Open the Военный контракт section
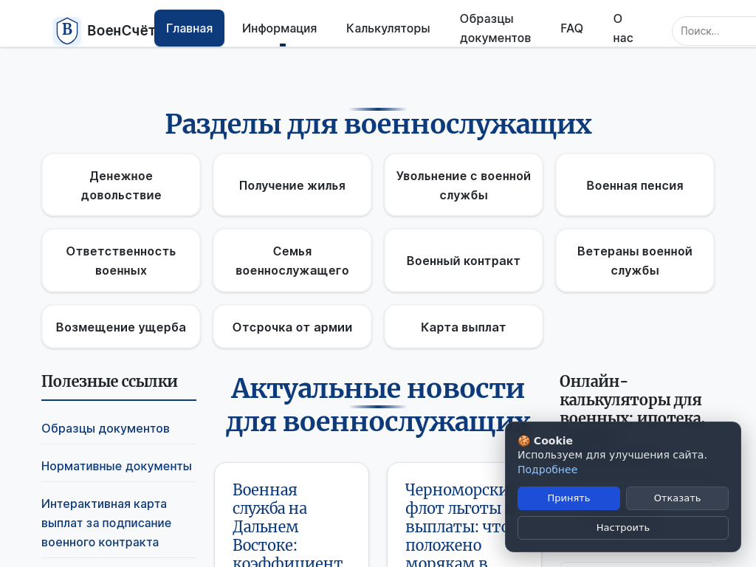756x567 pixels. pyautogui.click(x=464, y=261)
